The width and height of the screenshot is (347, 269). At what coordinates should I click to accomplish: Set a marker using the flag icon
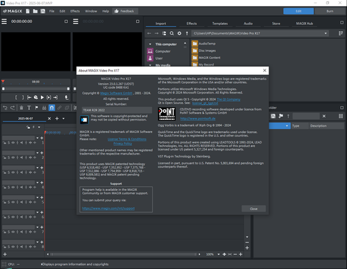(37, 107)
